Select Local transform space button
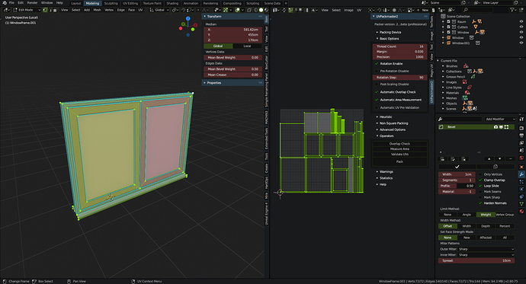Viewport: 526px width, 284px height. (x=247, y=46)
